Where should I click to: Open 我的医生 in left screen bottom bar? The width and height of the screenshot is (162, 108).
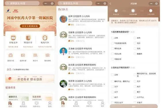coord(23,104)
